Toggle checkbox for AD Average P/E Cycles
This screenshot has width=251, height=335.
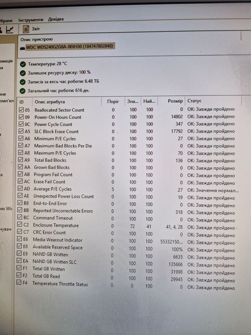coord(20,189)
